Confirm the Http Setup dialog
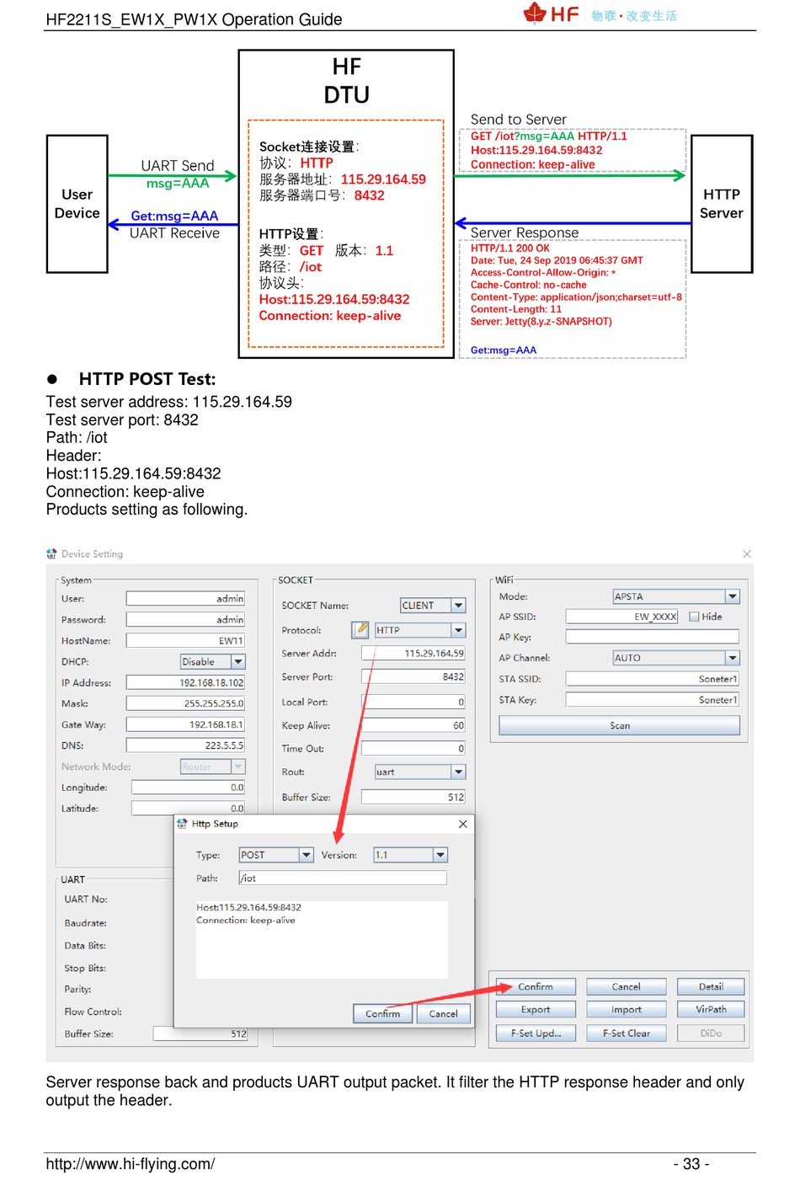This screenshot has width=800, height=1186. (383, 1013)
